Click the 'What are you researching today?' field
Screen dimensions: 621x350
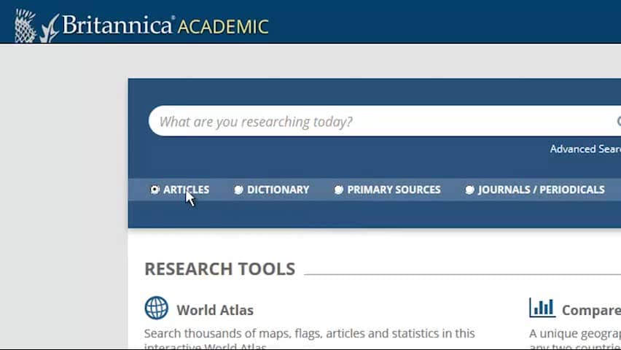tap(380, 121)
